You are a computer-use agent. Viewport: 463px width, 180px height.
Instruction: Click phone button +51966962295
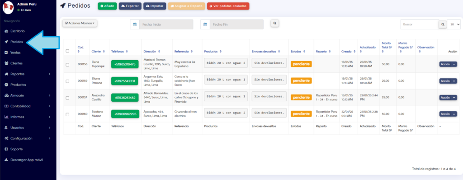[125, 114]
